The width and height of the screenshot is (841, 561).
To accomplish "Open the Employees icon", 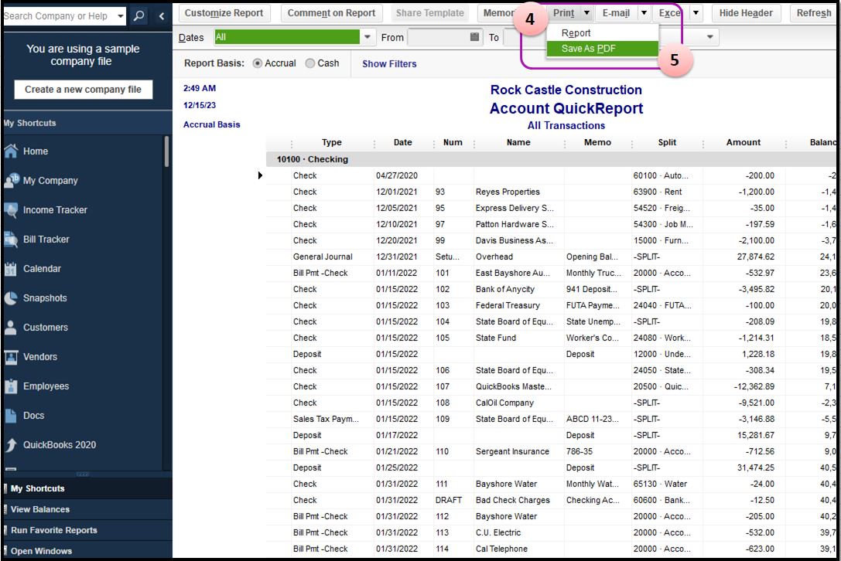I will 11,386.
